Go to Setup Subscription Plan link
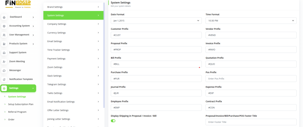303x127 pixels. click(x=21, y=104)
